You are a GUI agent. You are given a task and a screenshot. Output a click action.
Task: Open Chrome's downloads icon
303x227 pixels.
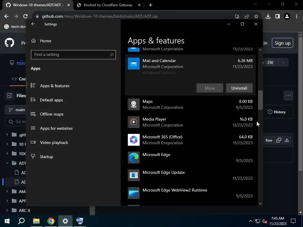(268, 17)
